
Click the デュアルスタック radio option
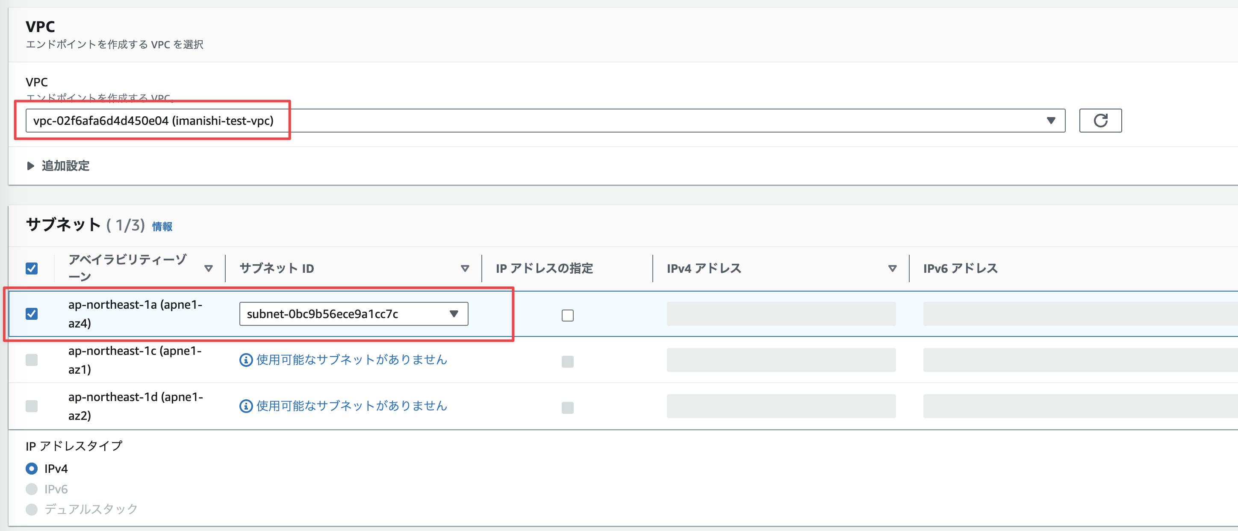click(32, 509)
